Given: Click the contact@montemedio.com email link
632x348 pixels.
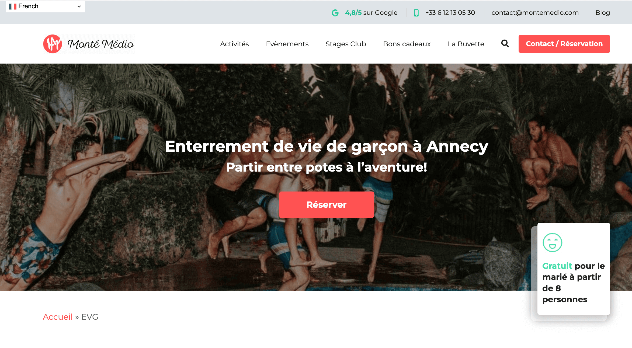Looking at the screenshot, I should pyautogui.click(x=535, y=13).
